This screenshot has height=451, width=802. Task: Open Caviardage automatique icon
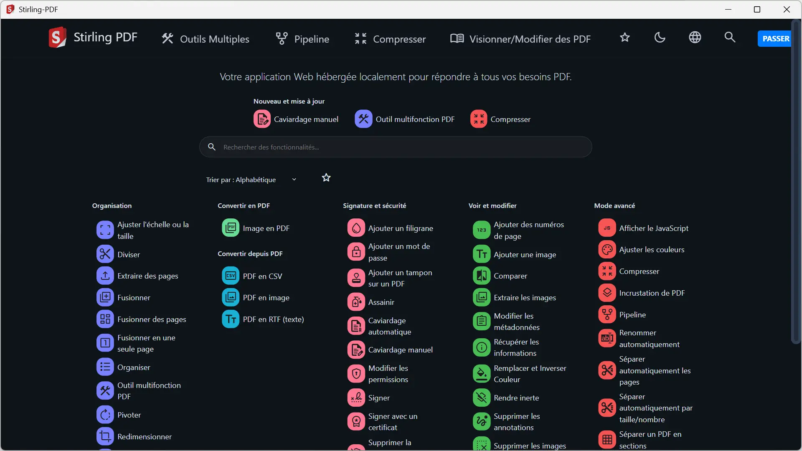pyautogui.click(x=356, y=326)
